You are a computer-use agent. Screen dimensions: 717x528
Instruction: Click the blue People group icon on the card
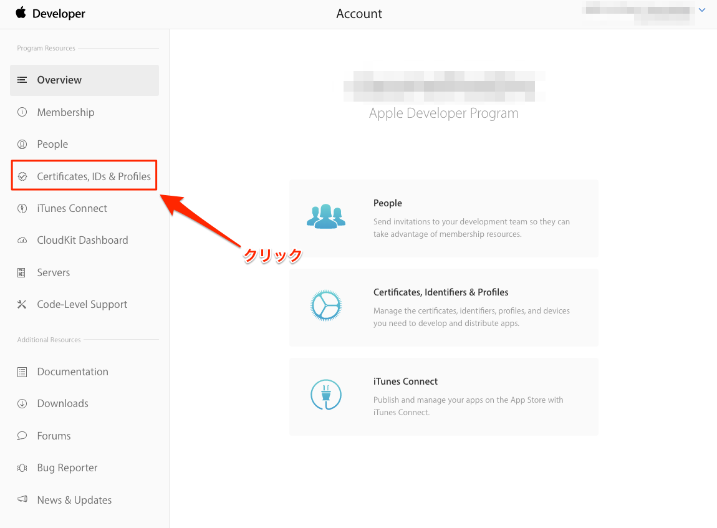click(x=325, y=216)
